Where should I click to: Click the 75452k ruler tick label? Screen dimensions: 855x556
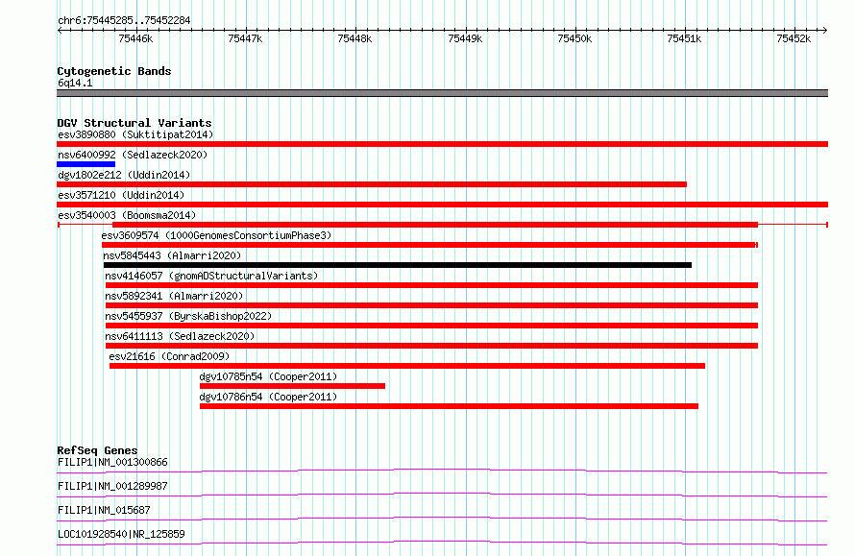pyautogui.click(x=794, y=38)
